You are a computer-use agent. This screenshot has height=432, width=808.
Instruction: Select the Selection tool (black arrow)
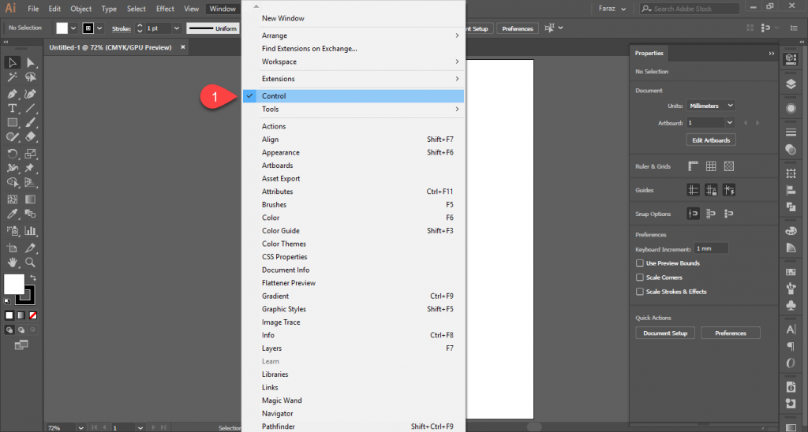(13, 63)
